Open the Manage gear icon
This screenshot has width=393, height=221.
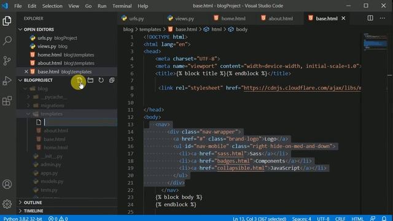coord(7,204)
